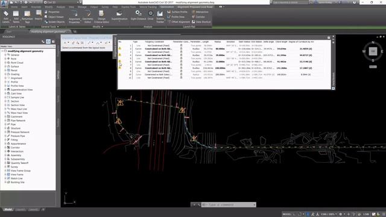Screen dimensions: 386x217
Task: Click the Radius column header in Panorama
Action: pos(218,42)
